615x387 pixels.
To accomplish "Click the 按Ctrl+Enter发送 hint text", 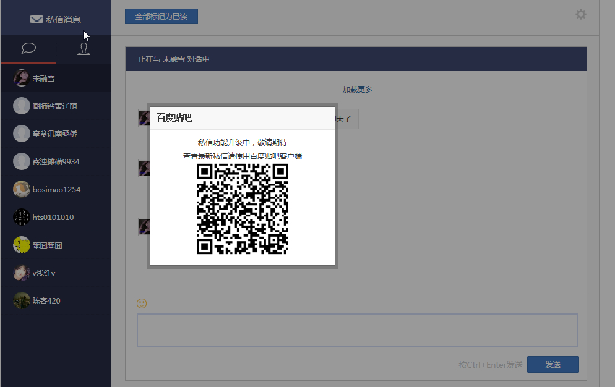I will tap(490, 365).
